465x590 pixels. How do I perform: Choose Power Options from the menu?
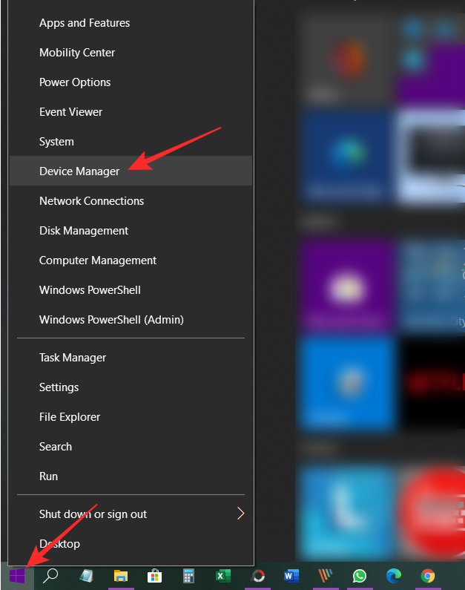(x=75, y=82)
